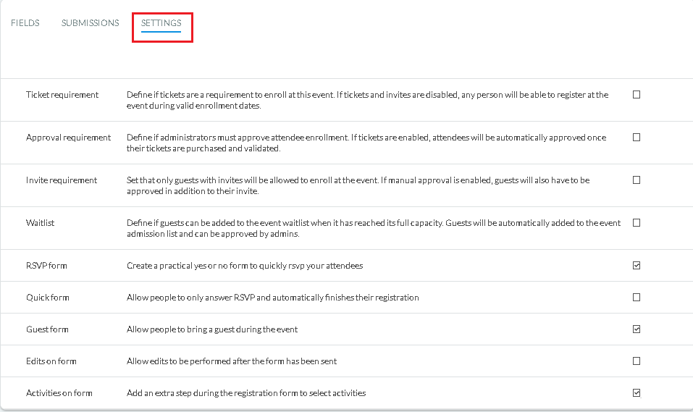Click the "Waitlist" setting name

click(41, 223)
